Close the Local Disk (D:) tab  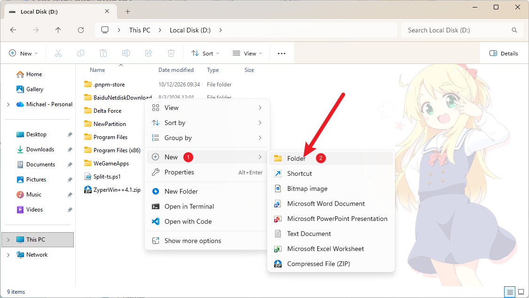(x=107, y=11)
